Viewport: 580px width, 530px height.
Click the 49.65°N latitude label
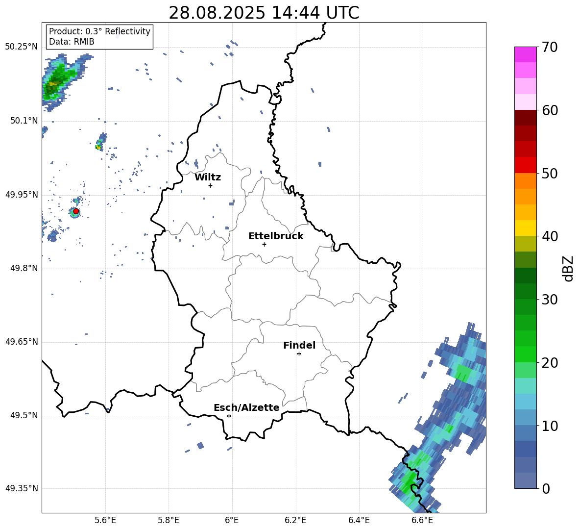(22, 342)
